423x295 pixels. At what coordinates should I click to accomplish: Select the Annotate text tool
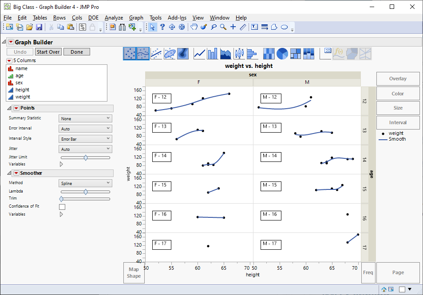tap(254, 27)
